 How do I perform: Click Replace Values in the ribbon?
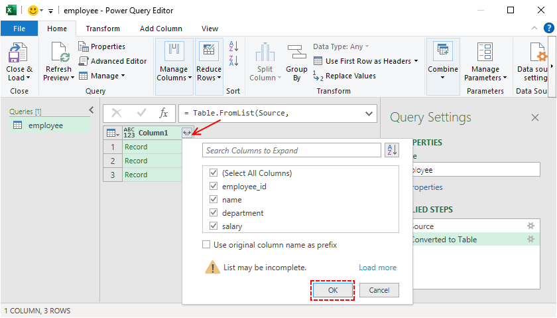coord(344,76)
